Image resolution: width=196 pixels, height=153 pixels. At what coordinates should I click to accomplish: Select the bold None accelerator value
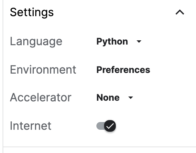108,98
